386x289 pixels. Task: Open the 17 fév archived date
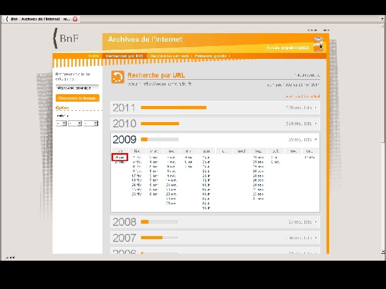[x=137, y=176]
